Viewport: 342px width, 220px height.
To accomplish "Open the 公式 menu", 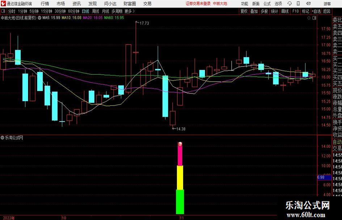I will click(267, 4).
